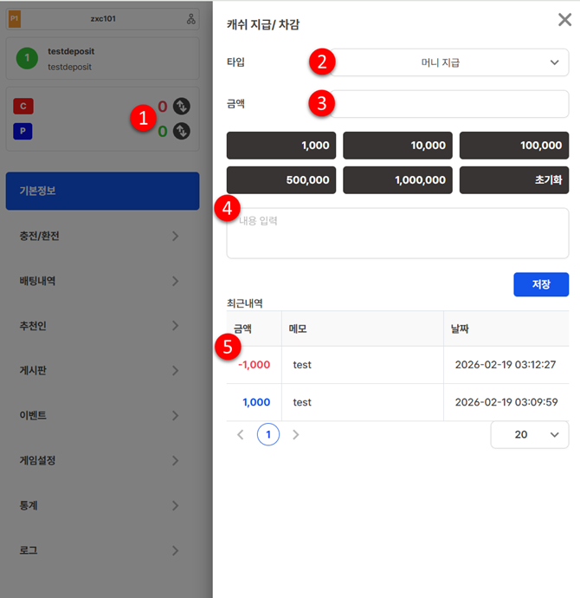Click into the 금액 amount field
580x598 pixels.
tap(440, 104)
